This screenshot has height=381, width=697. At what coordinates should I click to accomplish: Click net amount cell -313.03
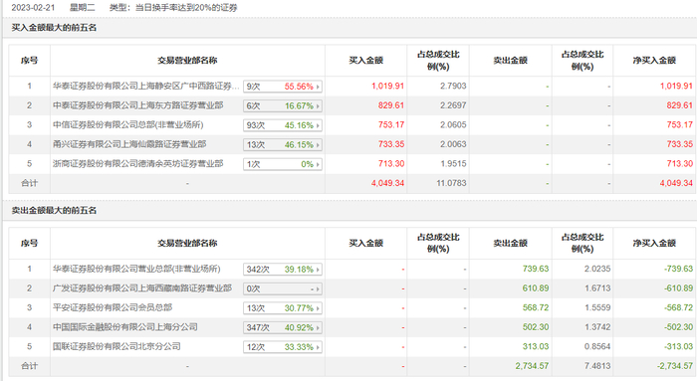pos(678,347)
